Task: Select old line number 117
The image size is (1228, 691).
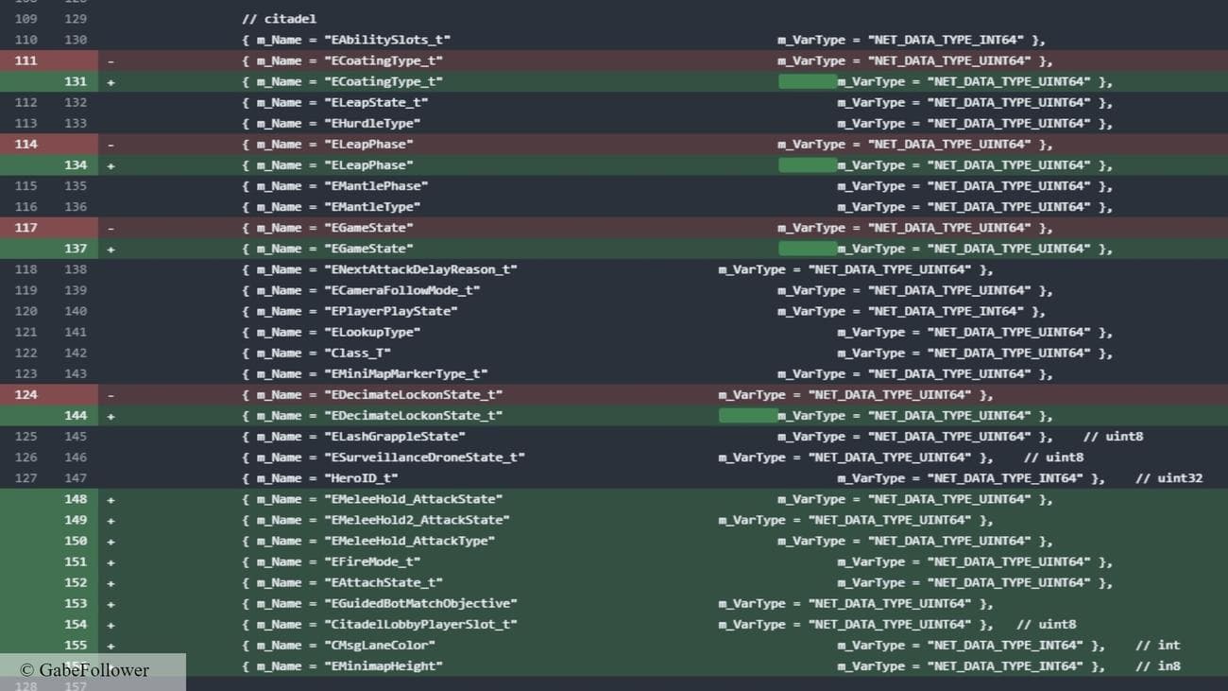Action: tap(26, 228)
